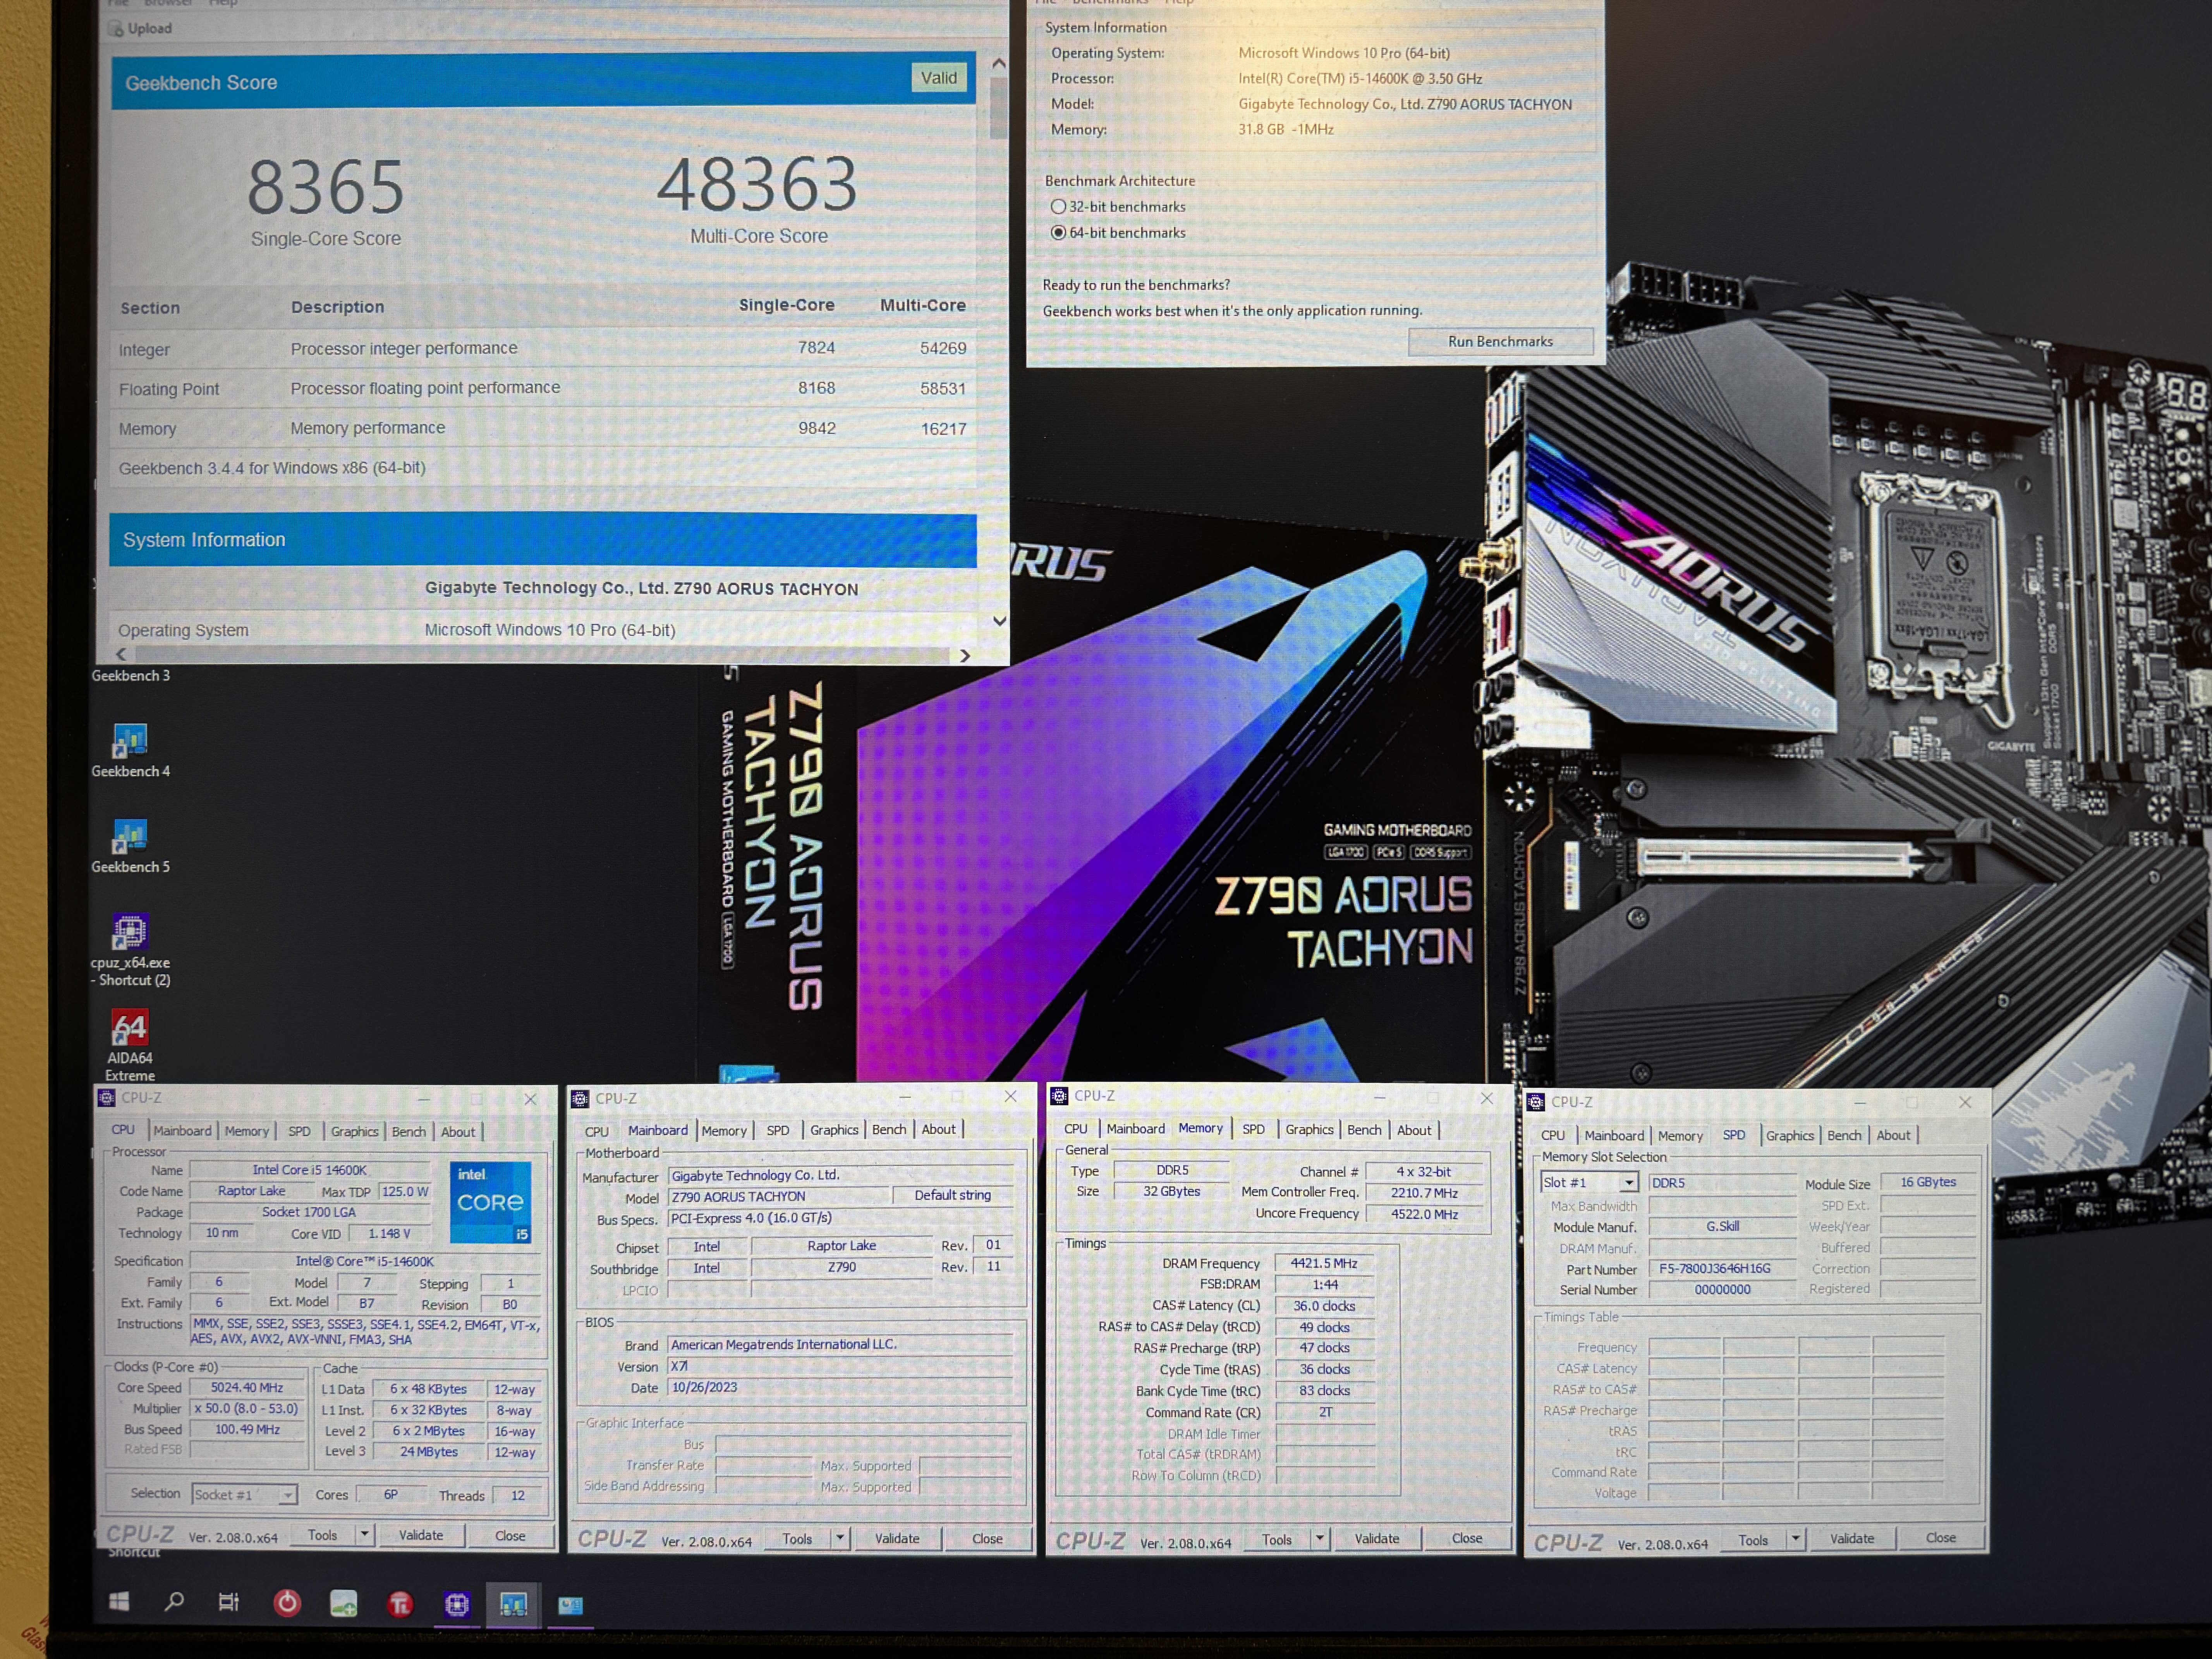Click the title-bar icon of the CPU-Z Memory window
The height and width of the screenshot is (1659, 2212).
click(x=1059, y=1096)
